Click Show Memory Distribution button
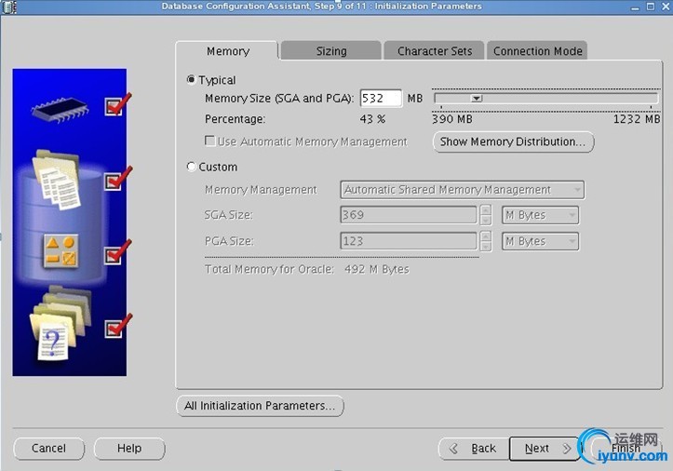673x471 pixels. pos(513,141)
